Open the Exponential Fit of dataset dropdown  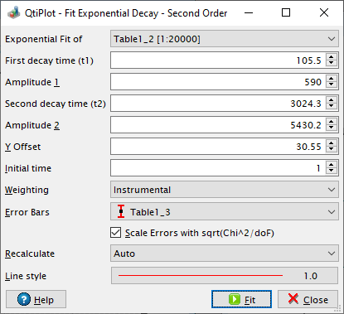(x=225, y=39)
